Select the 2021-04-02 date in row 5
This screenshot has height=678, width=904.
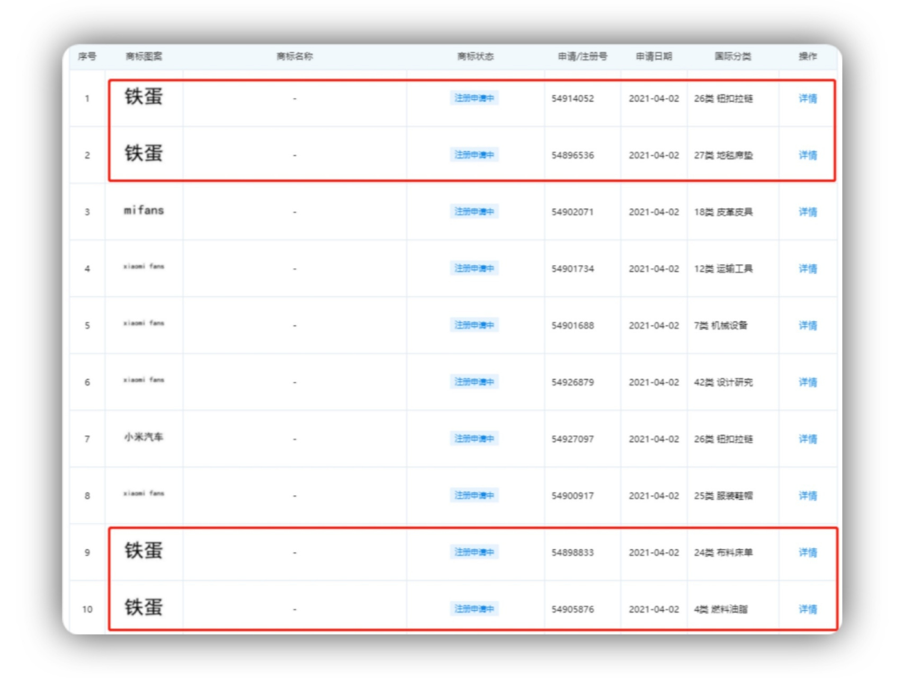(x=654, y=325)
